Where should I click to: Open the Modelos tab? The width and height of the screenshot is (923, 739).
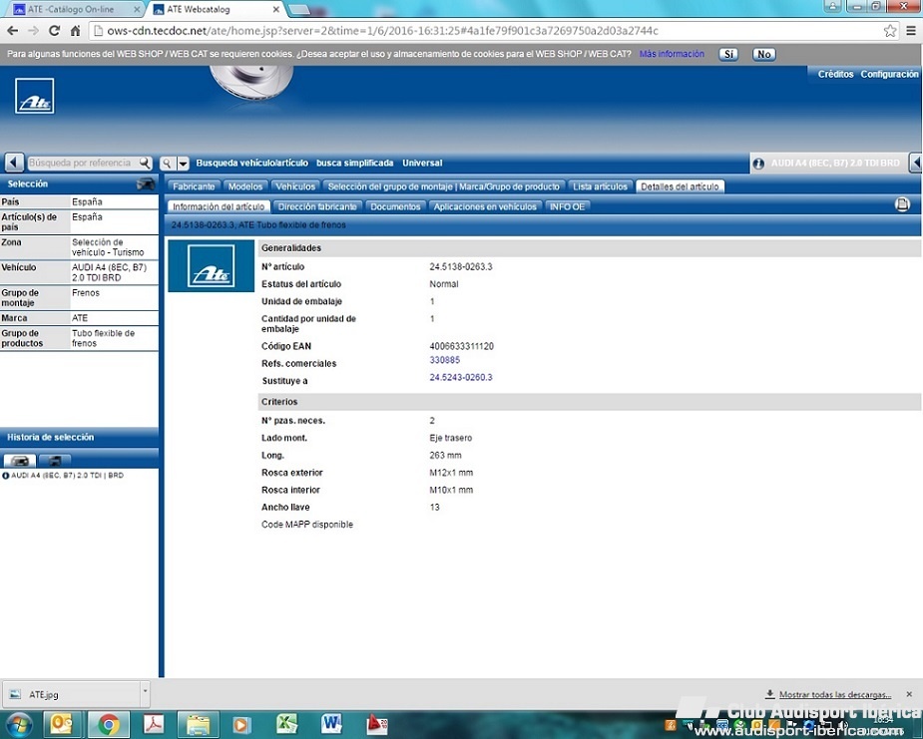(245, 186)
